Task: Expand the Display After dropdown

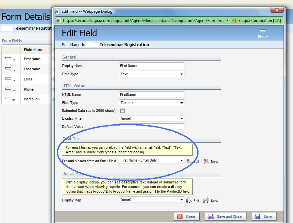Action: point(181,119)
